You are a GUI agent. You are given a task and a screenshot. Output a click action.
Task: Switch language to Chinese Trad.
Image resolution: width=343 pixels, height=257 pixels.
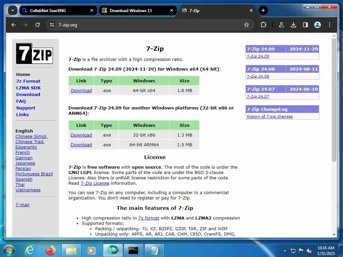(30, 142)
